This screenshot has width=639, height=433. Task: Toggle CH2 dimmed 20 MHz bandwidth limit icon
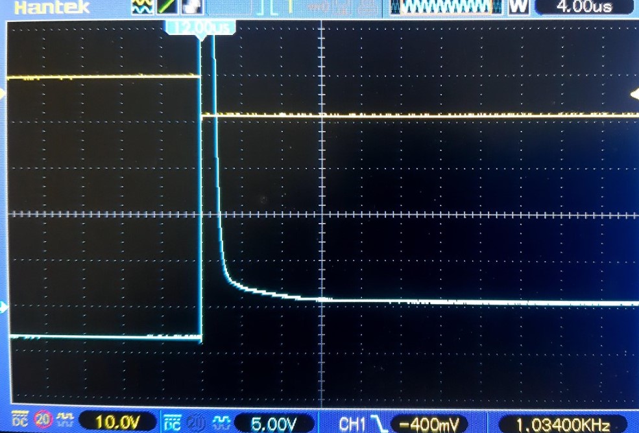pyautogui.click(x=196, y=423)
